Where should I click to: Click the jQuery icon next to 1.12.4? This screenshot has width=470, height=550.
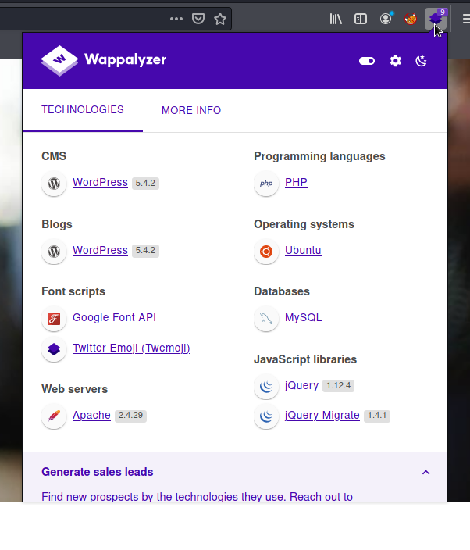tap(266, 387)
